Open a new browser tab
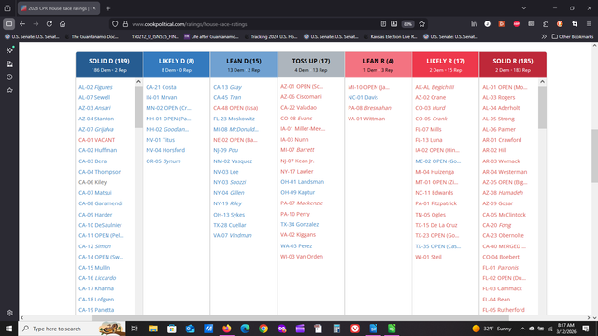Viewport: 598px width, 336px height. click(x=108, y=8)
